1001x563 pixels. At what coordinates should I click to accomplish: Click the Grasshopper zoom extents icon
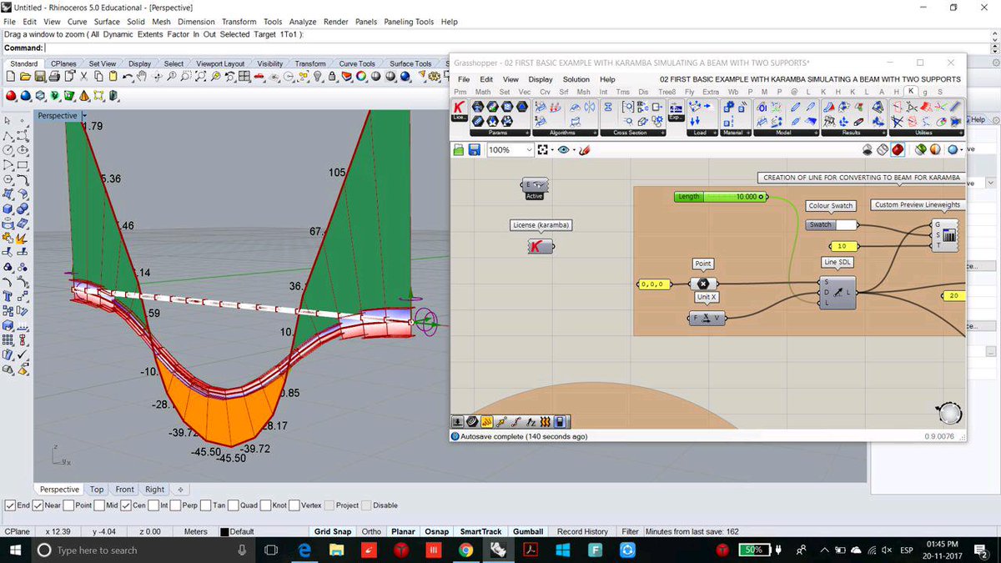pyautogui.click(x=542, y=150)
